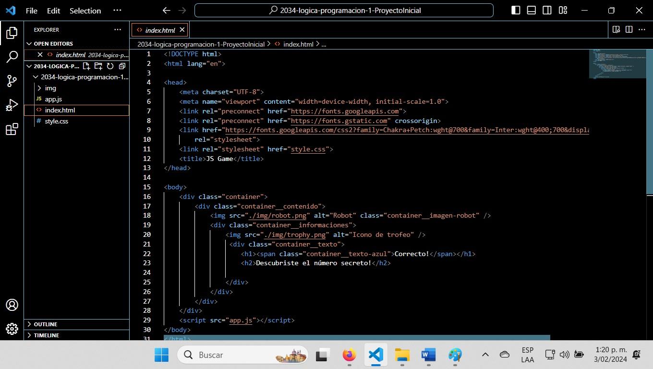
Task: Follow the ./img/trophy.png link
Action: tap(294, 234)
